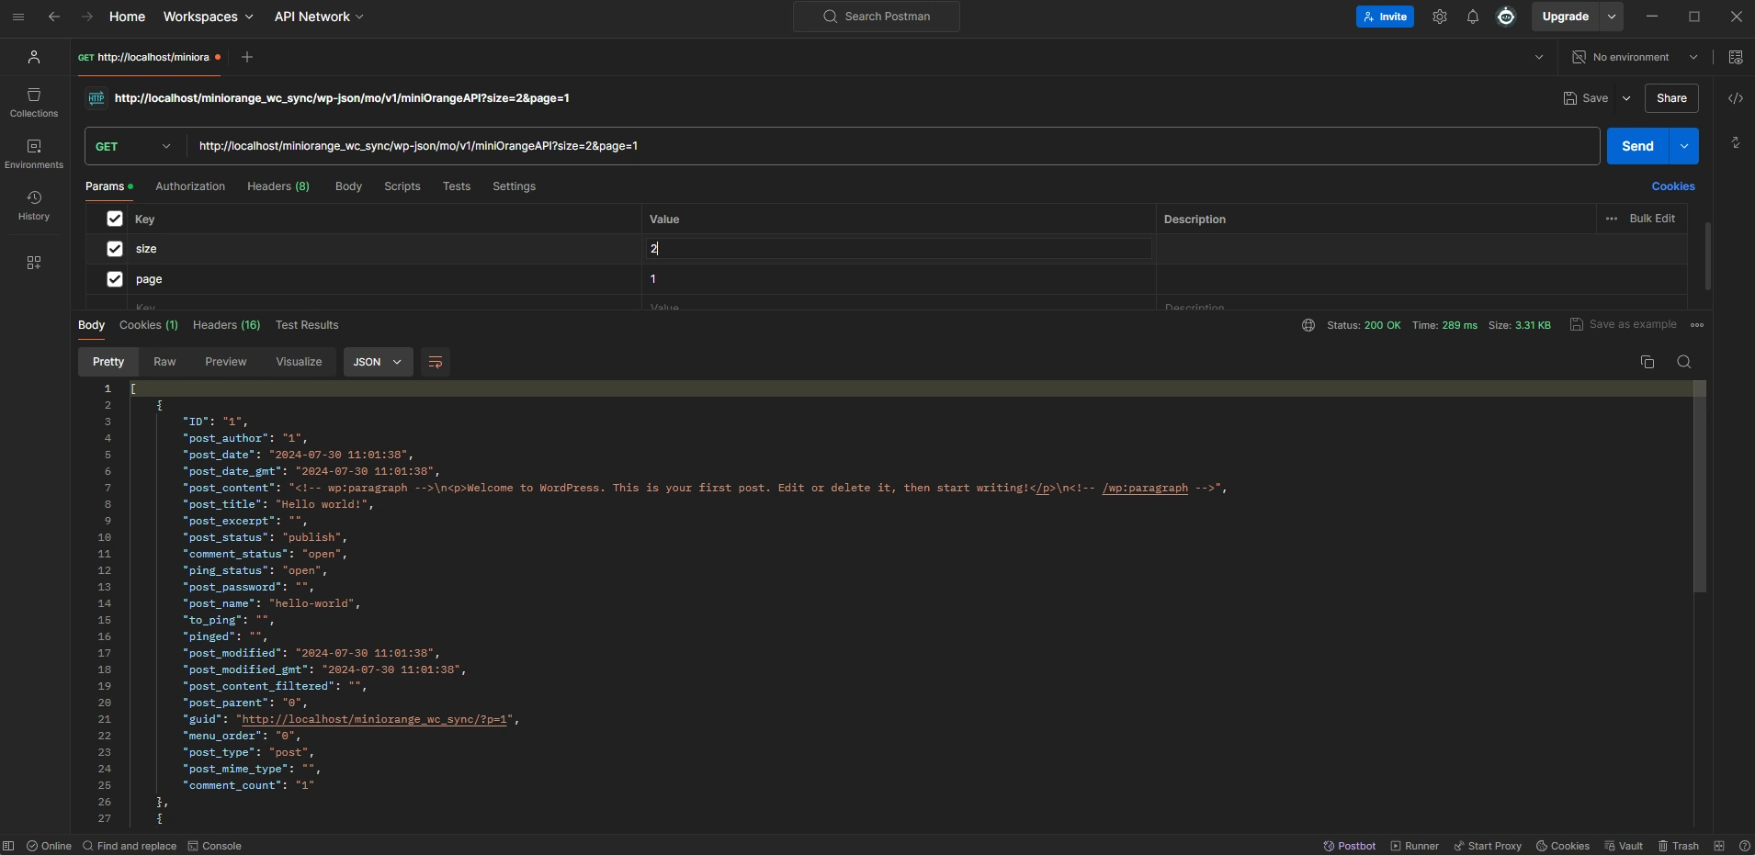This screenshot has height=855, width=1755.
Task: Click the response body vertical scrollbar
Action: (x=1700, y=487)
